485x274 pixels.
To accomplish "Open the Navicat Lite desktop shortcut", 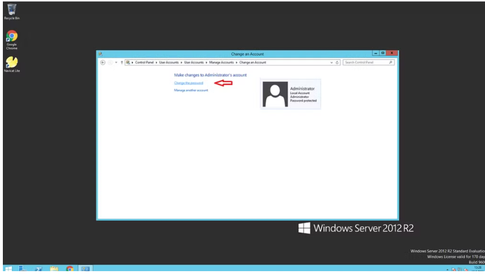I will (12, 64).
